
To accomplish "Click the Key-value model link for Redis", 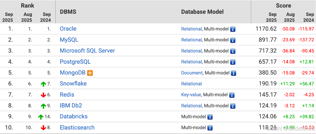I will (191, 95).
